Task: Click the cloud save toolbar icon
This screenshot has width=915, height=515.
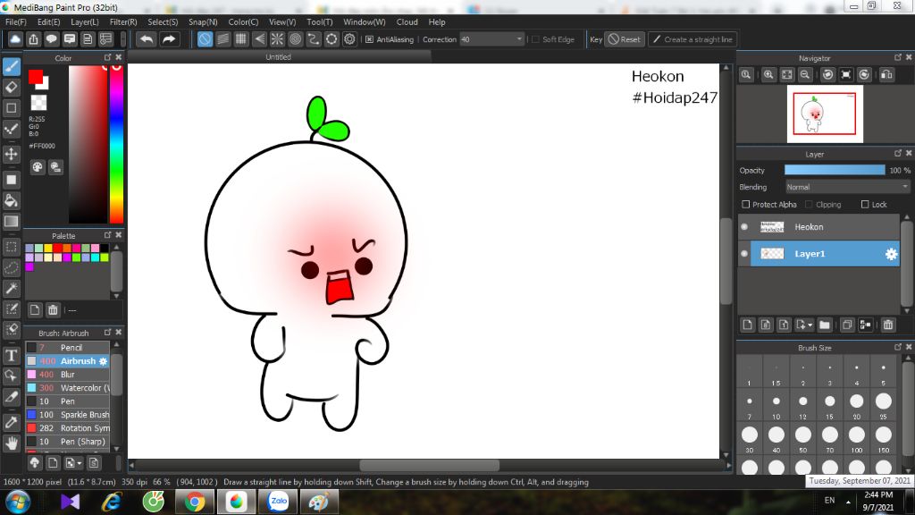Action: 15,39
